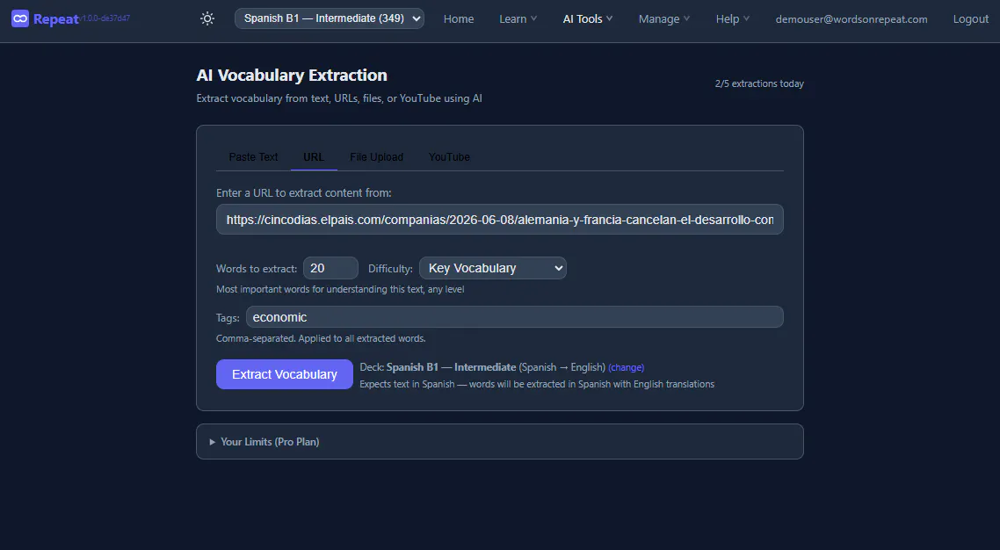This screenshot has width=1000, height=550.
Task: Toggle the light/dark theme sun icon
Action: click(x=207, y=18)
